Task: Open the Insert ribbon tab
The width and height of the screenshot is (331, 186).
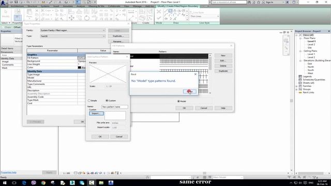Action: 56,6
